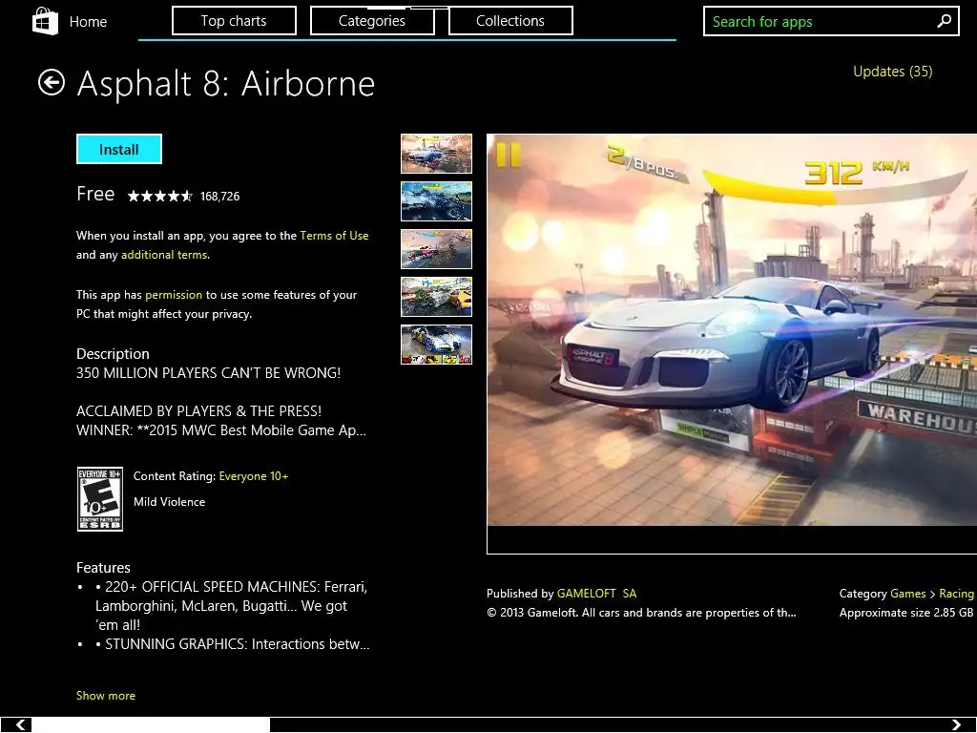Click the WINNER 2015 MWC description line
This screenshot has width=977, height=733.
221,430
